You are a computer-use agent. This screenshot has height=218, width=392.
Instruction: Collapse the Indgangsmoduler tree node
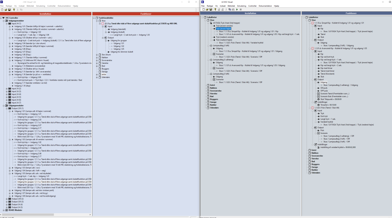pos(3,21)
